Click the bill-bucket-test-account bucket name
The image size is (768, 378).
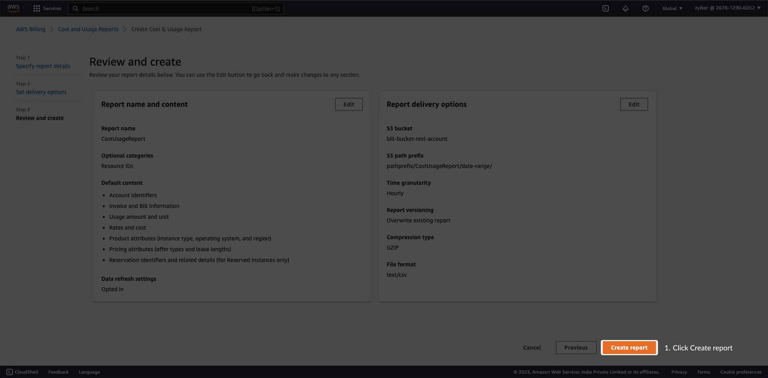pos(417,139)
